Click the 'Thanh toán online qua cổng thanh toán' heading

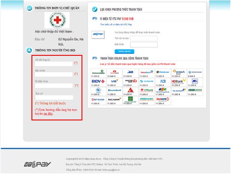coord(124,58)
